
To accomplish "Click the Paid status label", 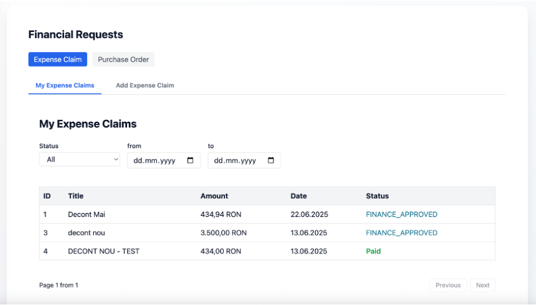I will (x=373, y=251).
